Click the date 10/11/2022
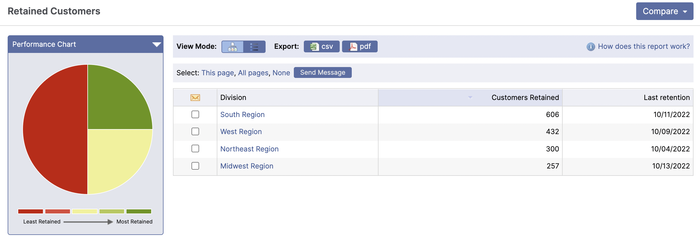Image resolution: width=700 pixels, height=237 pixels. (x=671, y=115)
